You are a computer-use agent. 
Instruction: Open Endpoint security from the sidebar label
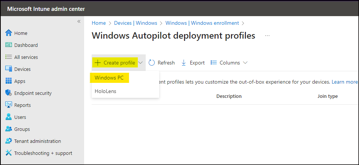click(x=33, y=93)
